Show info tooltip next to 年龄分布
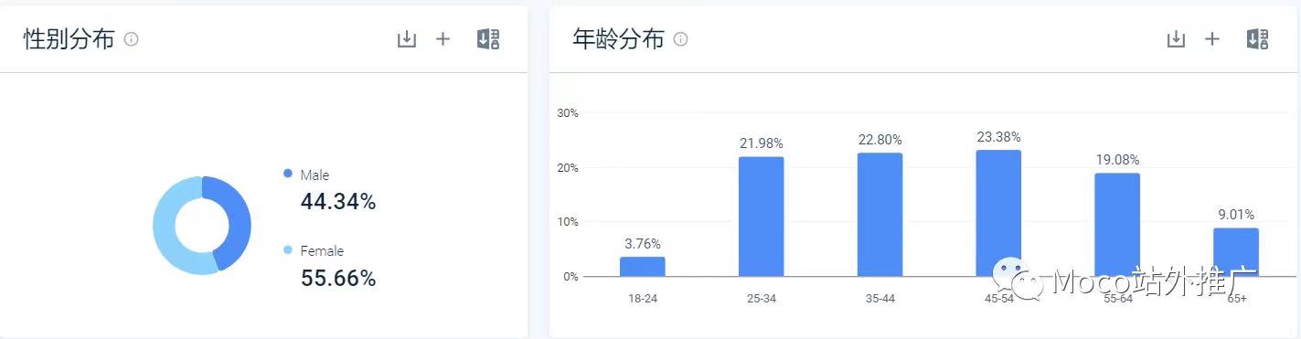Screen dimensions: 1301x339 coord(680,39)
